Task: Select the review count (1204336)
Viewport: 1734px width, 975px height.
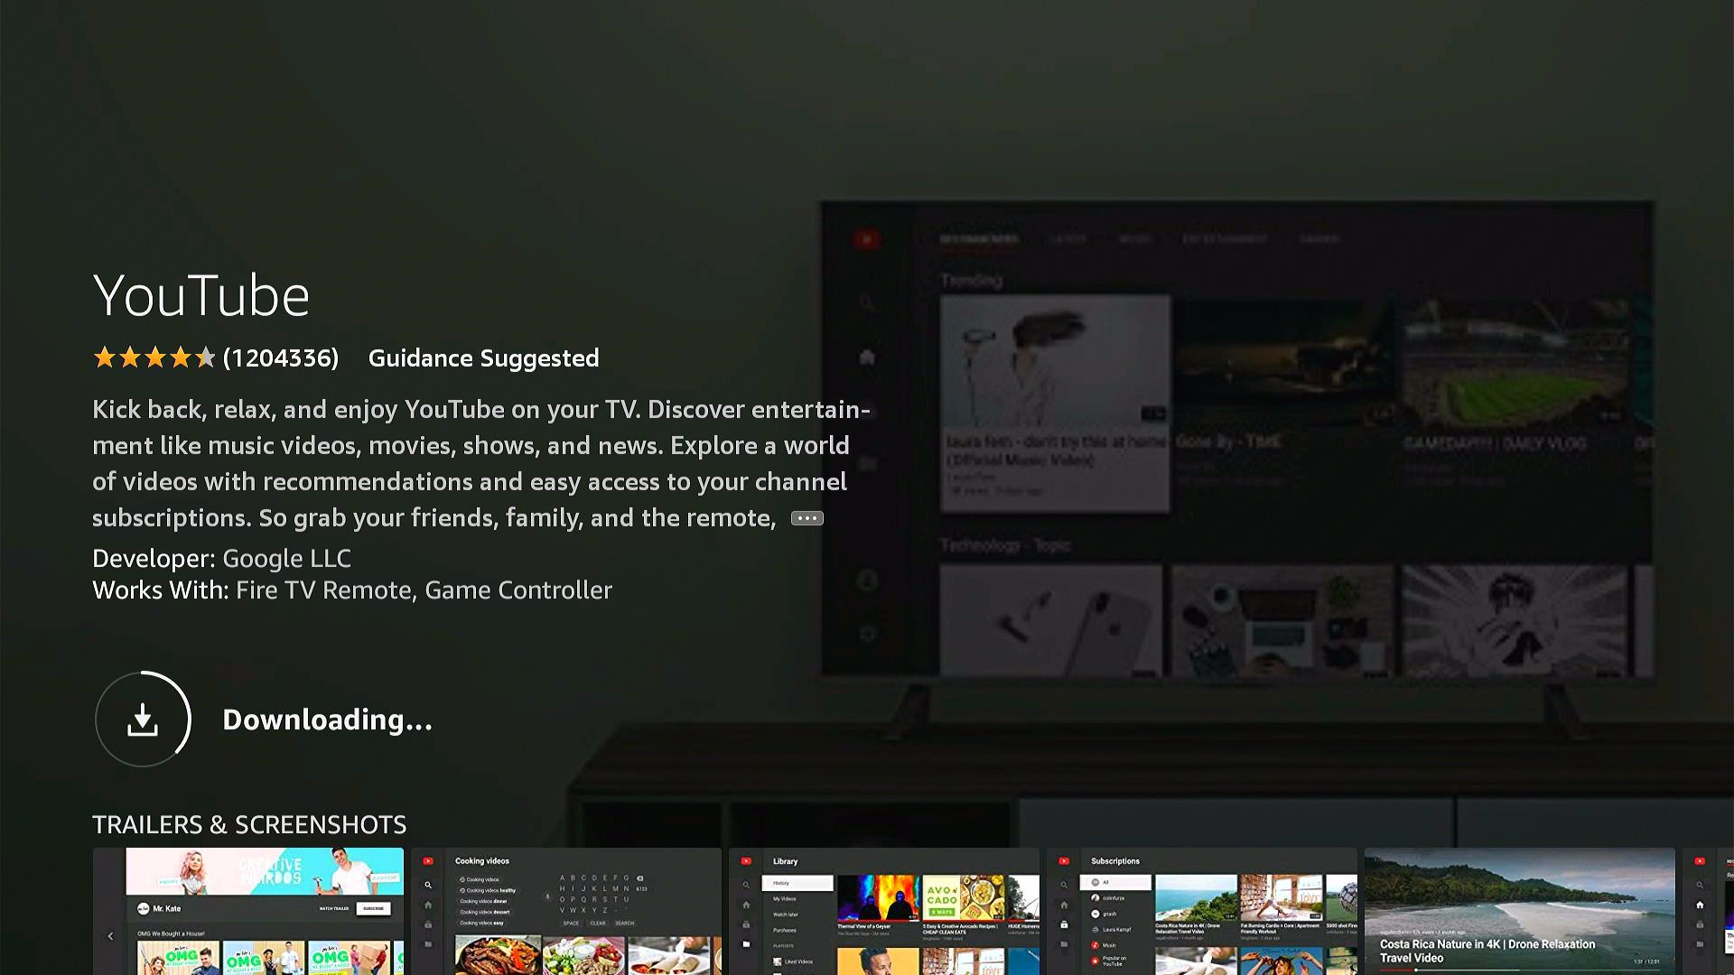Action: click(281, 358)
